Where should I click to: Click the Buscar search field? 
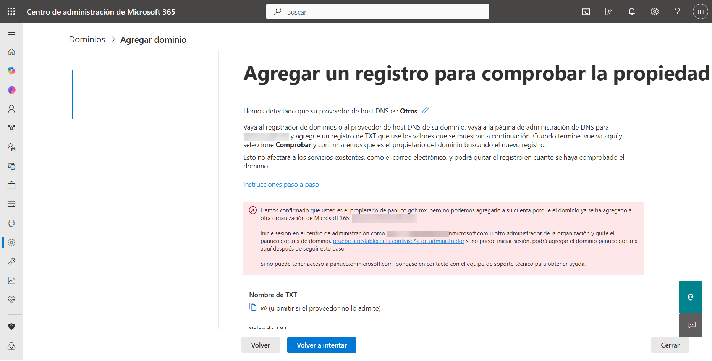pos(377,11)
